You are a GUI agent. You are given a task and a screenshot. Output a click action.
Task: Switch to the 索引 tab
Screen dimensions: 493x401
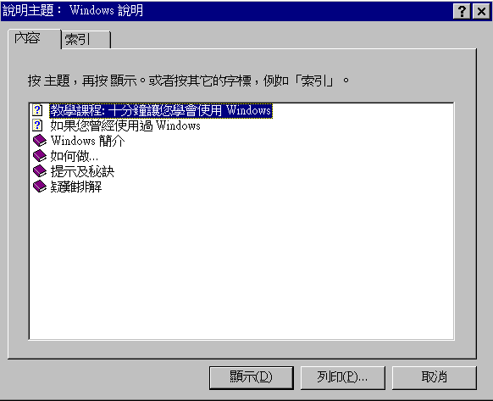click(x=86, y=40)
